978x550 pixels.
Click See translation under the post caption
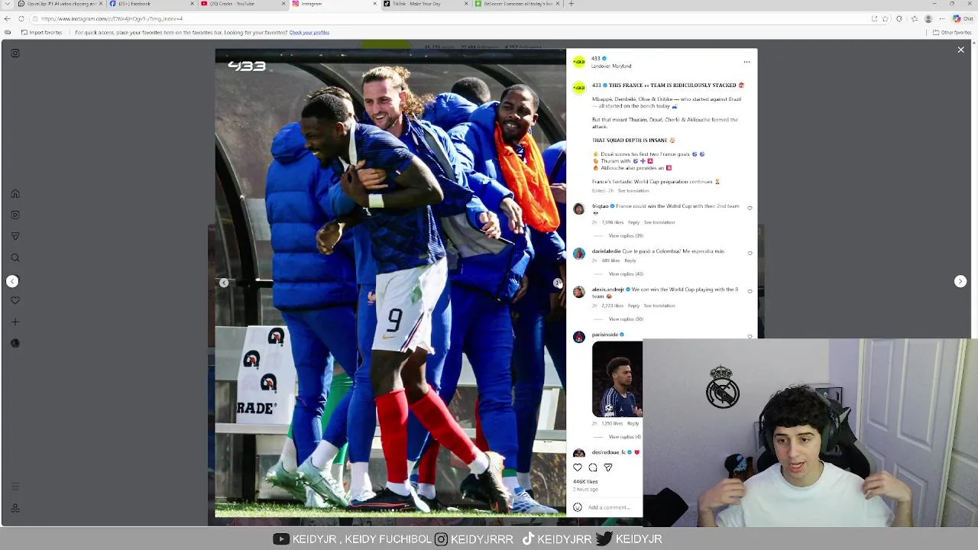tap(633, 190)
